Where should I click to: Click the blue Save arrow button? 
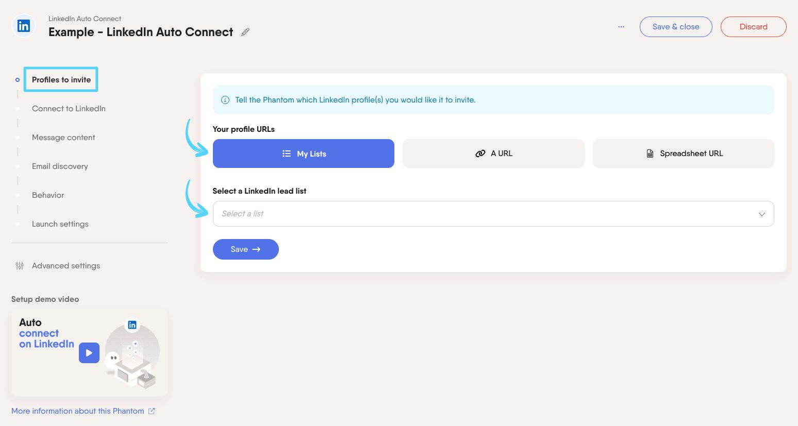[246, 249]
